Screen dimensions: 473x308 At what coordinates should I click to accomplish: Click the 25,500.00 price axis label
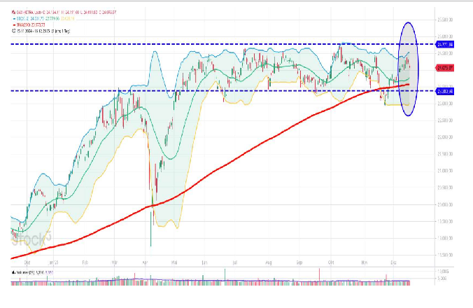click(445, 20)
